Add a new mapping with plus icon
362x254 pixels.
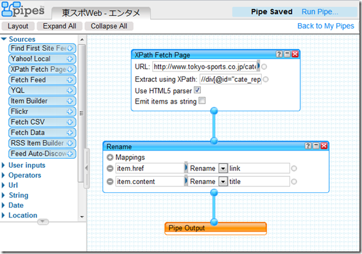[x=110, y=158]
